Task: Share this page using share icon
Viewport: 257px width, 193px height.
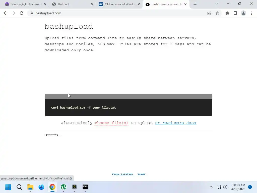Action: click(209, 13)
